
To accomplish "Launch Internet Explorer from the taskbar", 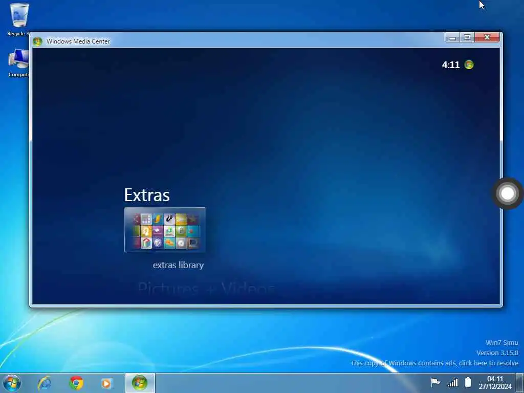I will (44, 383).
